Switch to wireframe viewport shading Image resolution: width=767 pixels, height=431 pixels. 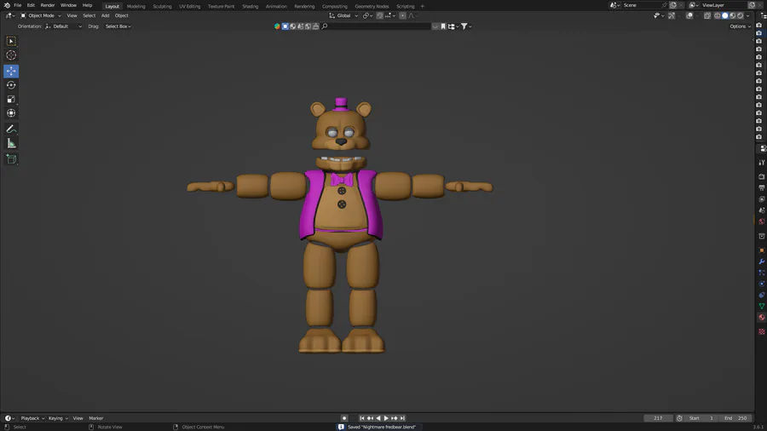(x=718, y=15)
